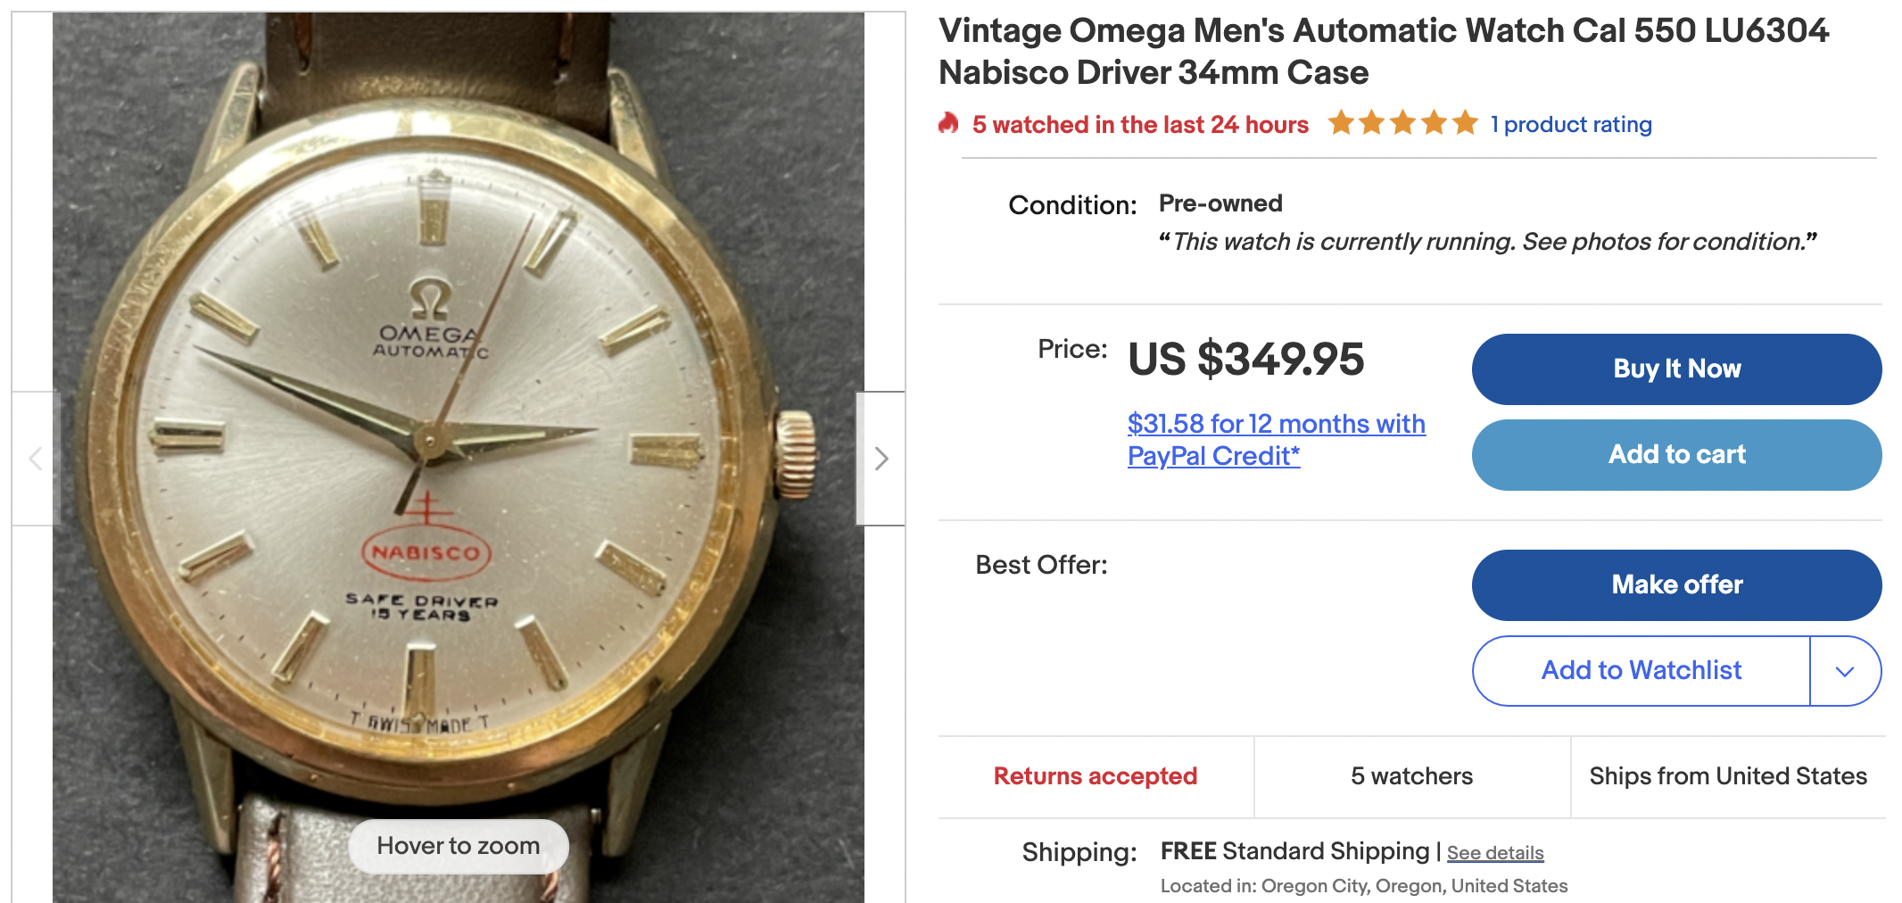Viewport: 1902px width, 903px height.
Task: Click the Hover to zoom overlay
Action: point(458,846)
